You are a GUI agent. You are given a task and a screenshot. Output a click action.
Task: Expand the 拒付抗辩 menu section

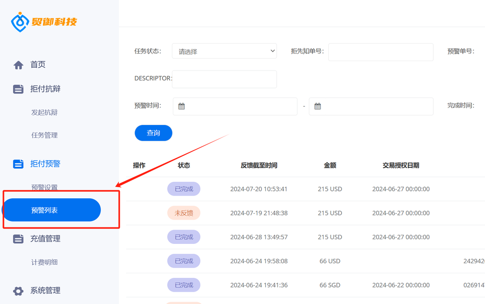pos(45,89)
